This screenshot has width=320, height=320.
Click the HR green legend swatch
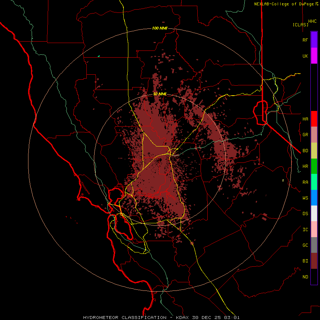coord(314,166)
